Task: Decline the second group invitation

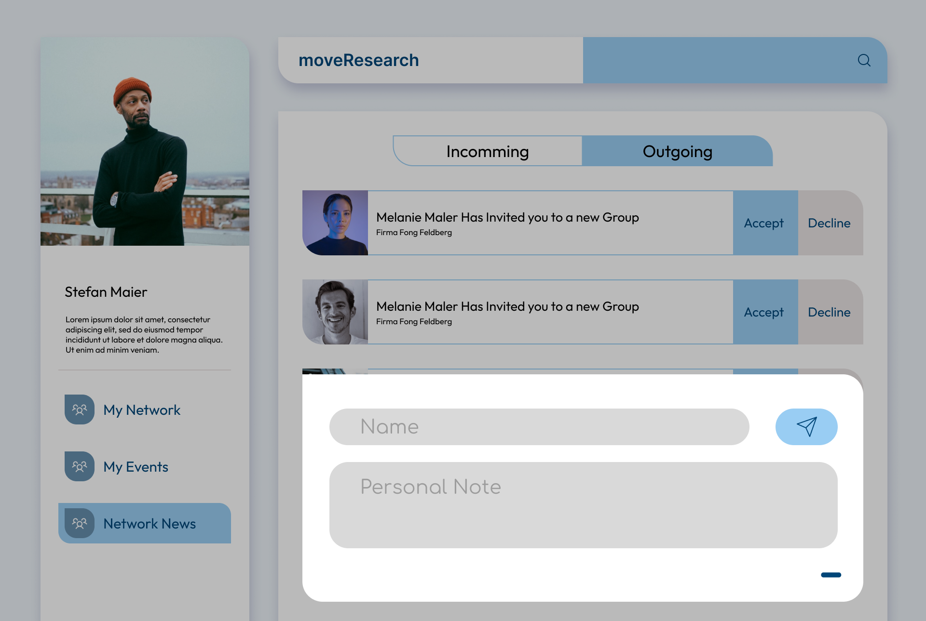Action: [830, 312]
